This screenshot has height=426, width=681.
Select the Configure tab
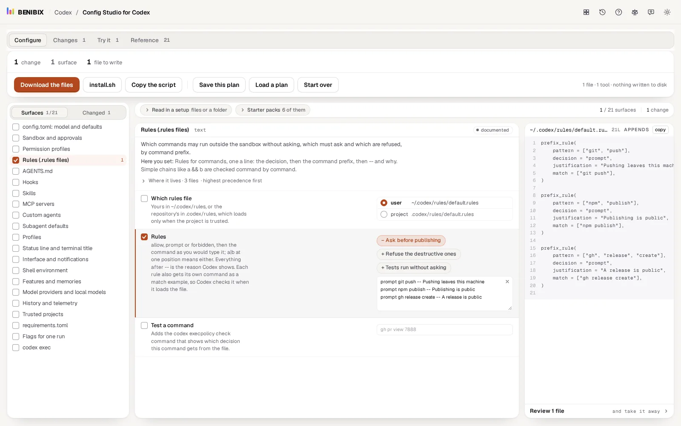pyautogui.click(x=28, y=40)
